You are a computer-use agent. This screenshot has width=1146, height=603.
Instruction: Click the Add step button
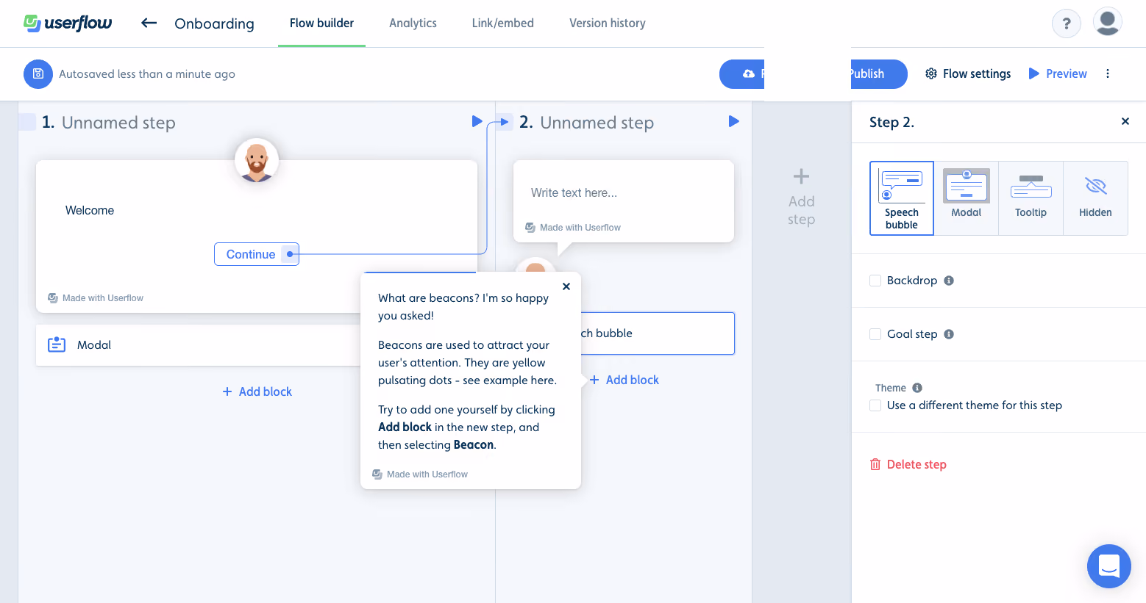coord(801,198)
